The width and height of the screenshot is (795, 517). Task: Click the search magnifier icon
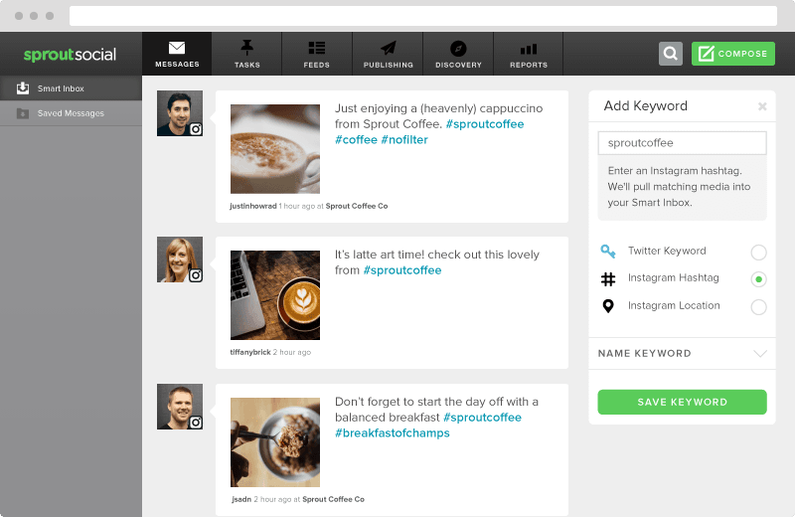click(670, 54)
